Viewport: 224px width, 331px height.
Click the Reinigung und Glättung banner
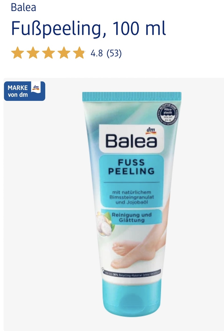[131, 218]
